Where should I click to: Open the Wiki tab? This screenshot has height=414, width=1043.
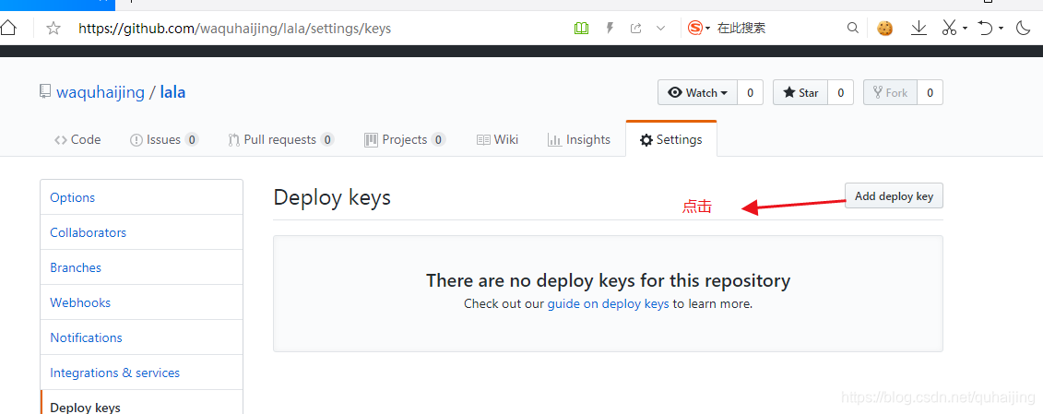(x=498, y=140)
